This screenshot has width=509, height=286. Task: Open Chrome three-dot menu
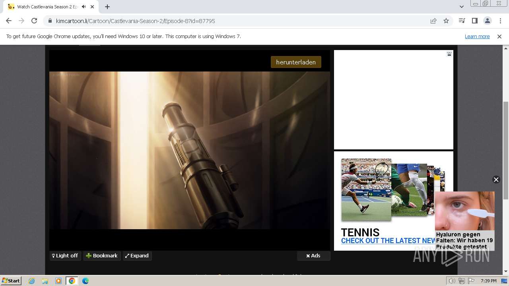500,21
